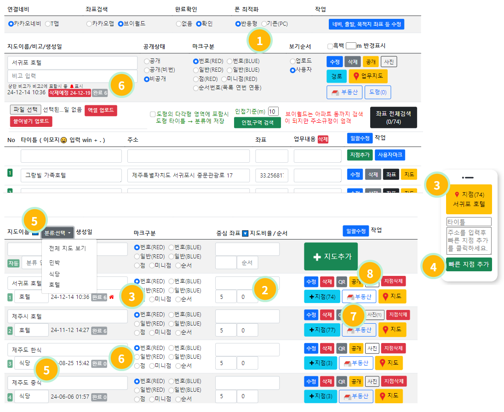Enable the 흑백 checkbox
Image resolution: width=504 pixels, height=412 pixels.
click(x=330, y=46)
